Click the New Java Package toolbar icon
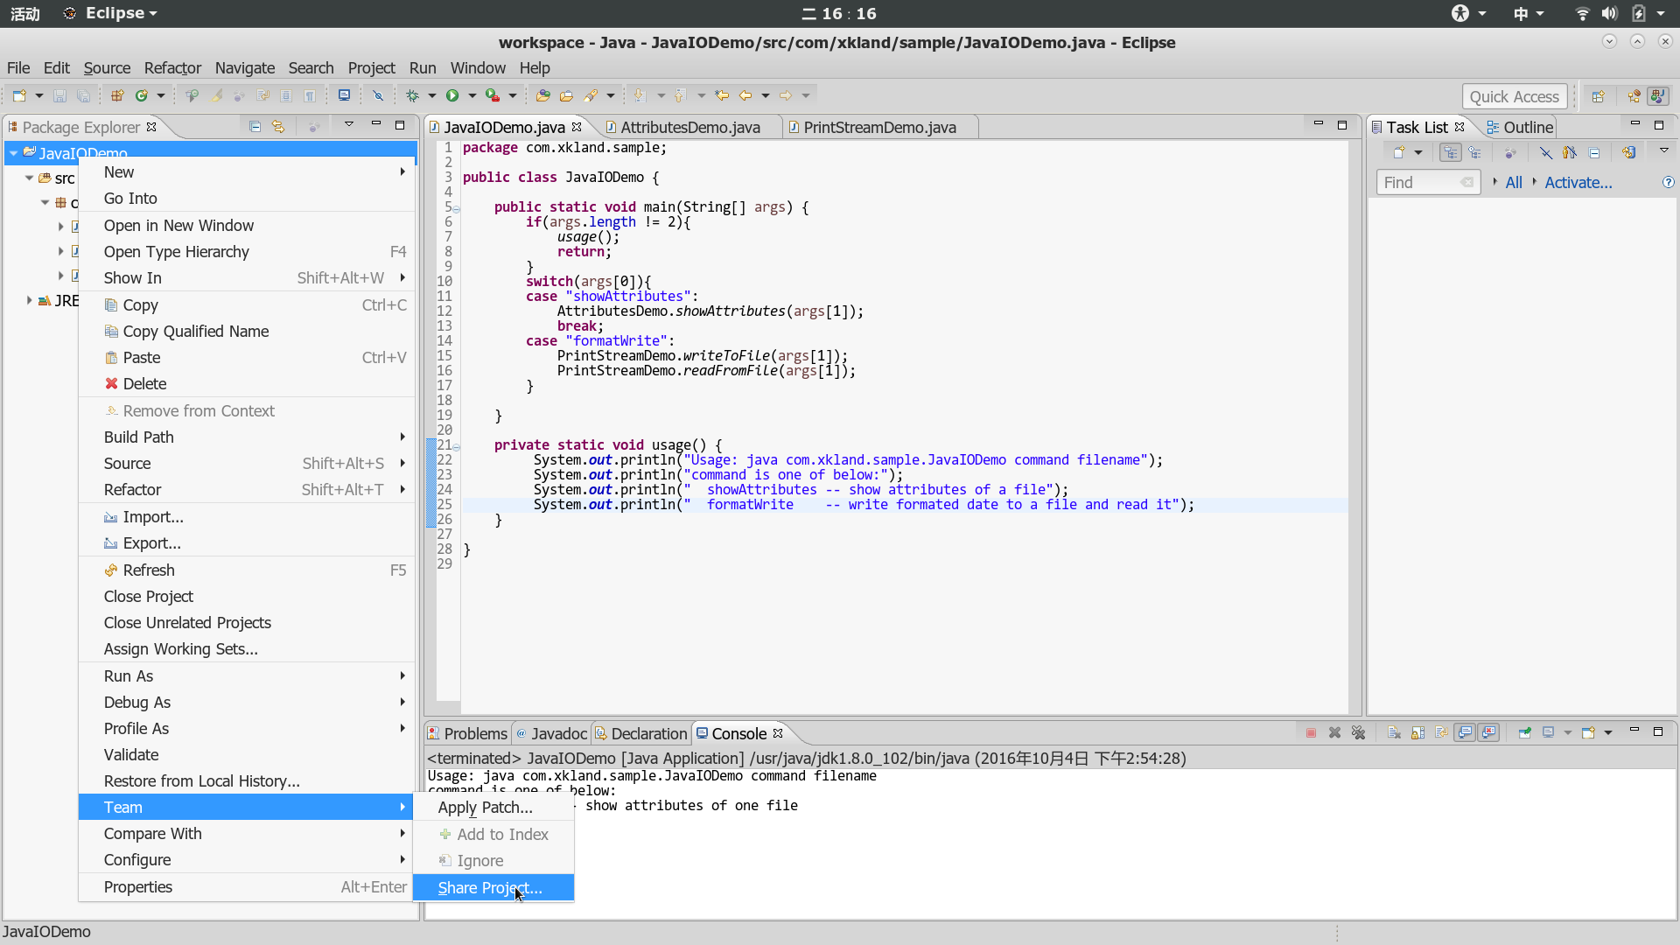The image size is (1680, 945). coord(116,95)
